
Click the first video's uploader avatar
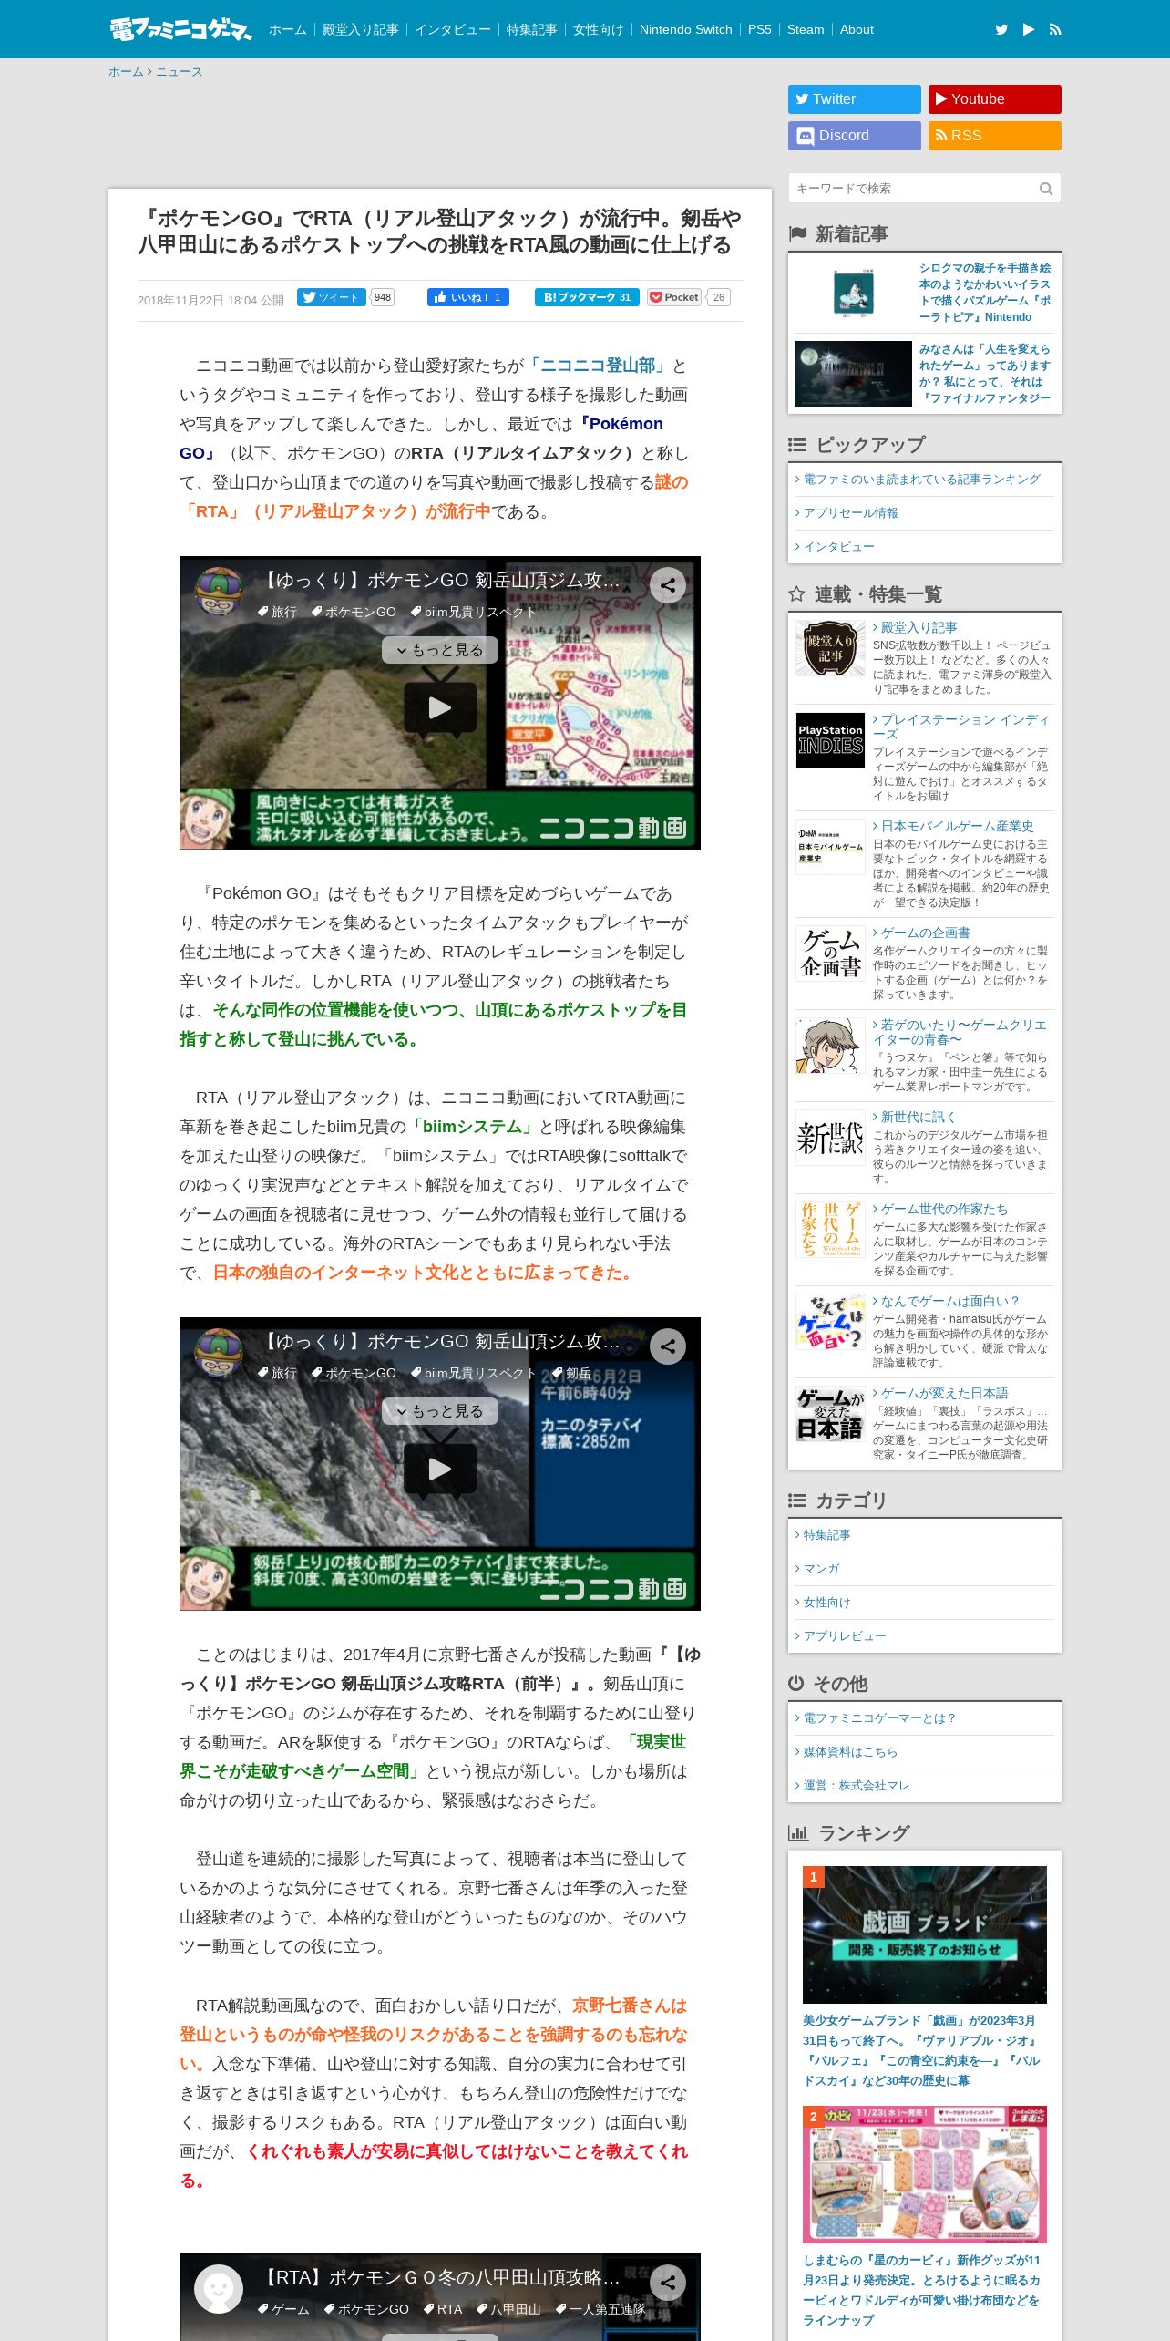(x=219, y=592)
